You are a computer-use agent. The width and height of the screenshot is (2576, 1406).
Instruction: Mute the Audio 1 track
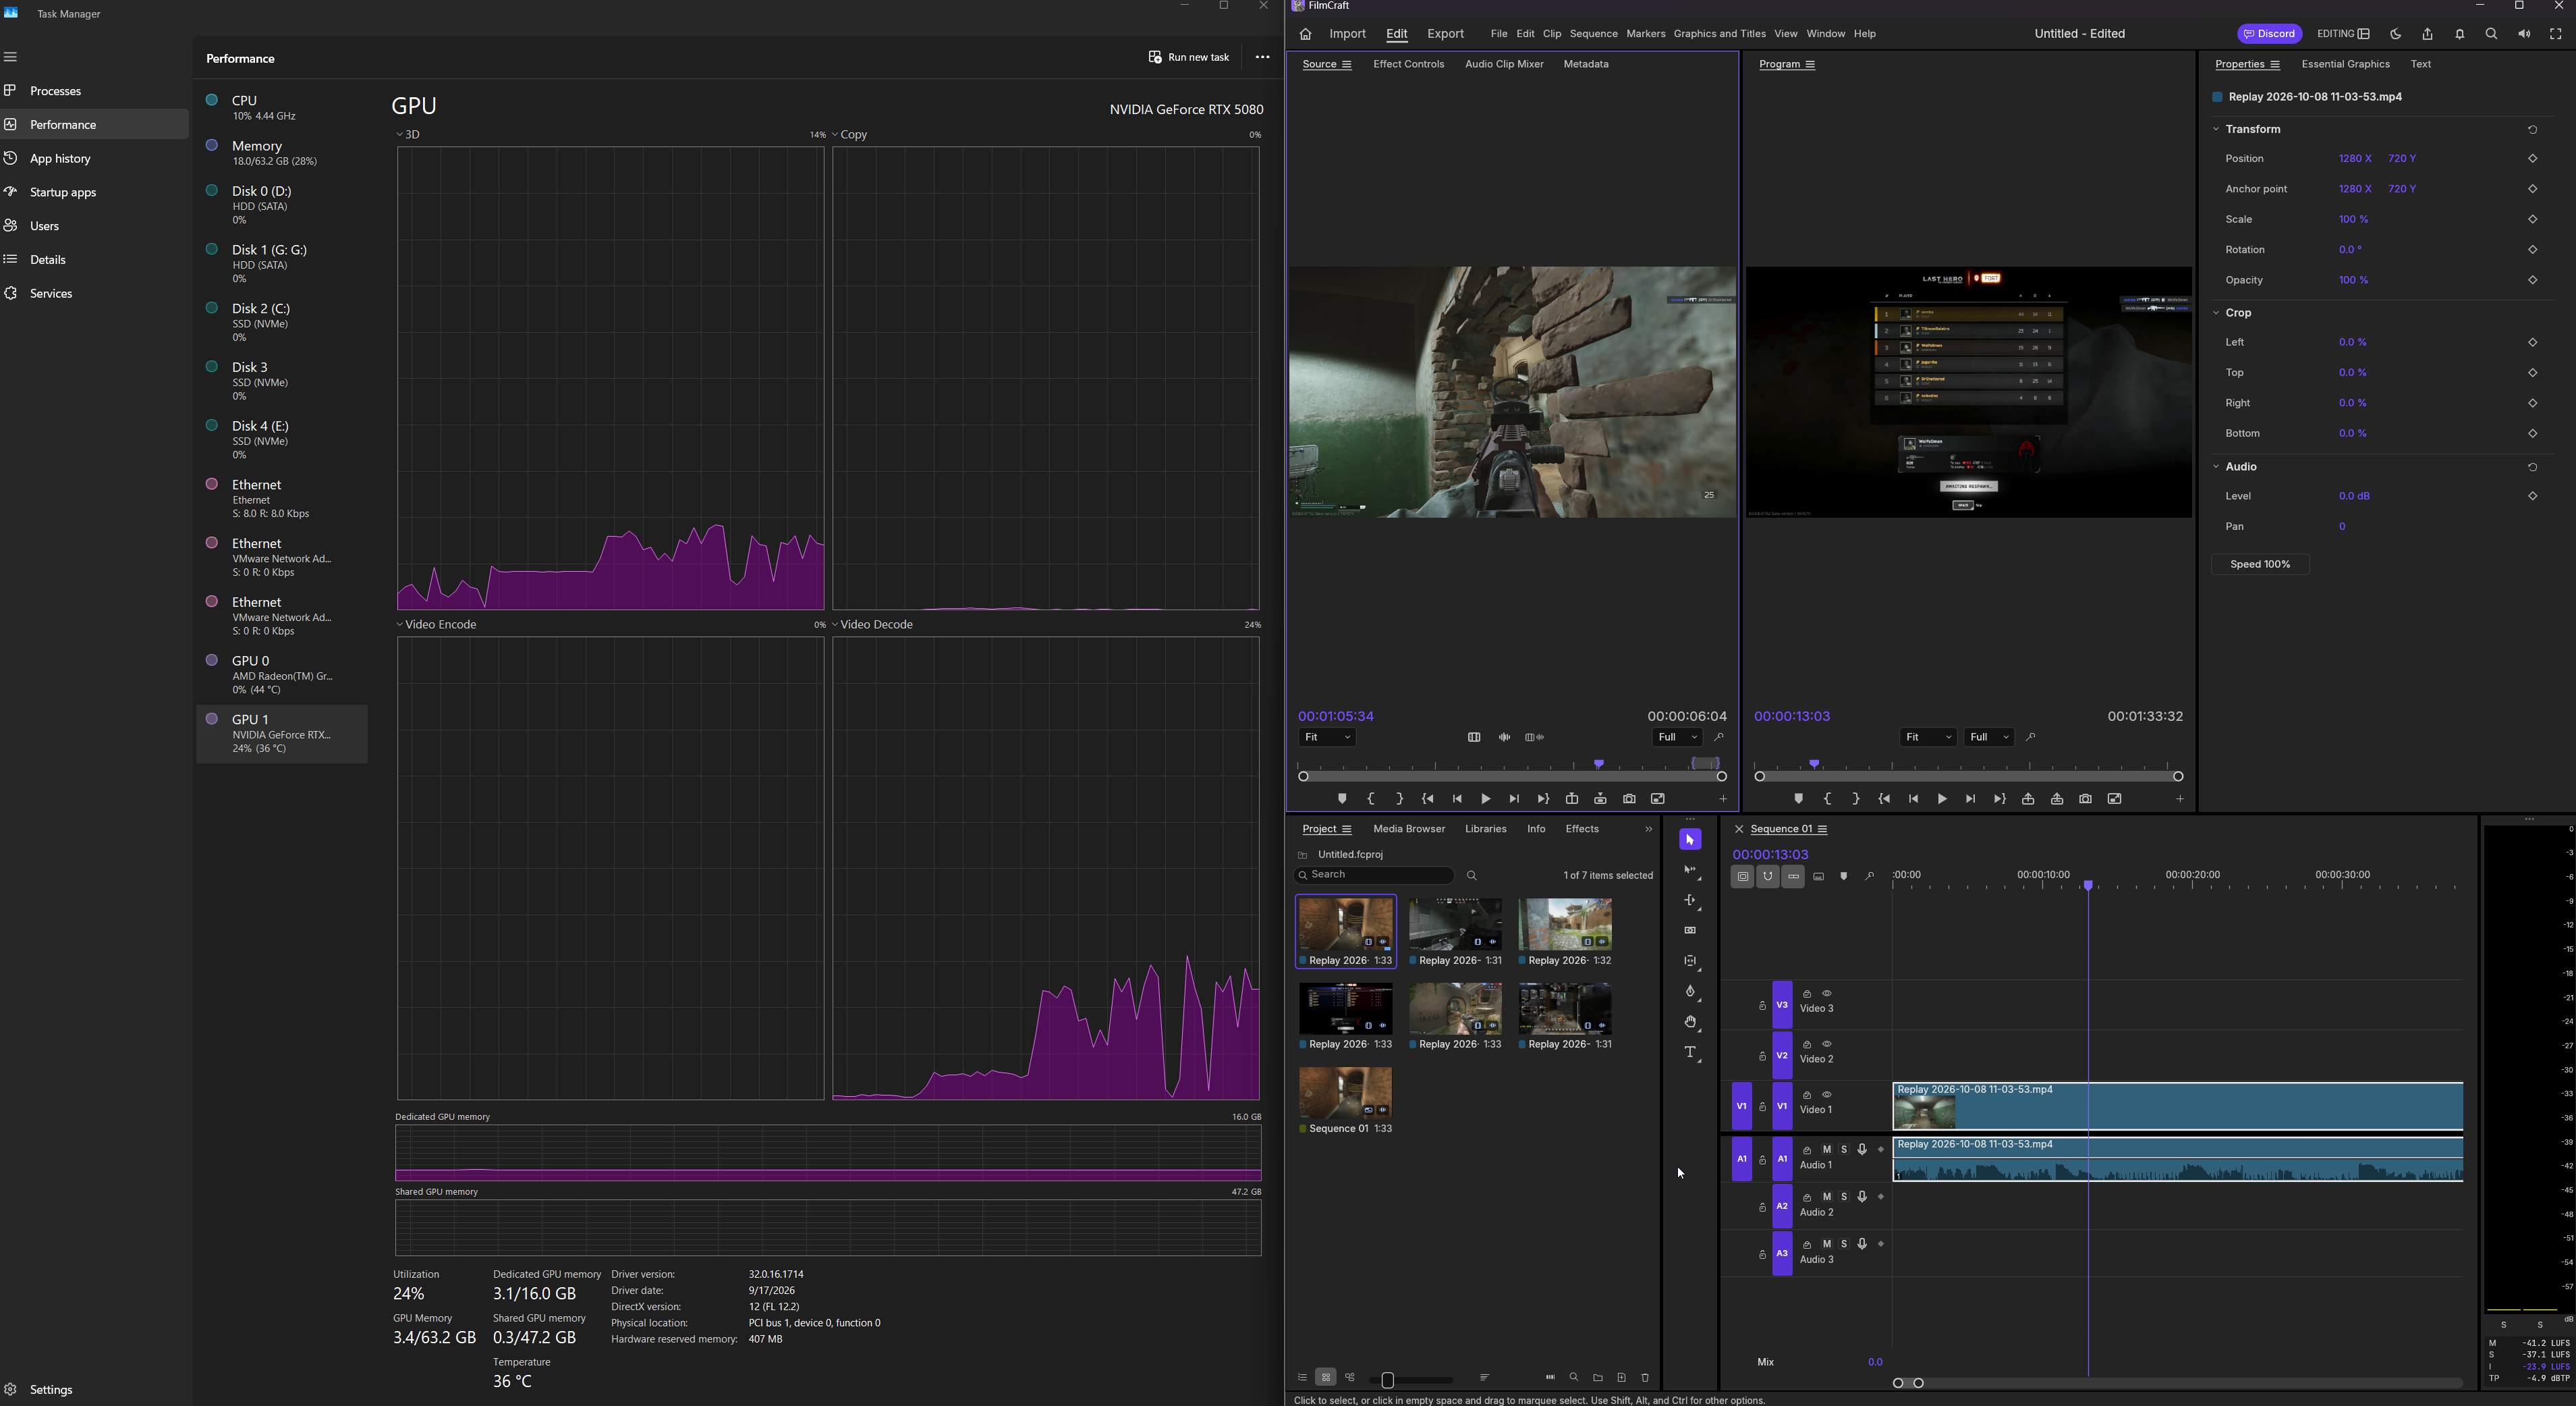pyautogui.click(x=1826, y=1150)
